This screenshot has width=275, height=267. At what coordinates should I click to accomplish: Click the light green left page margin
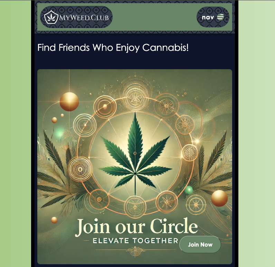tap(16, 133)
